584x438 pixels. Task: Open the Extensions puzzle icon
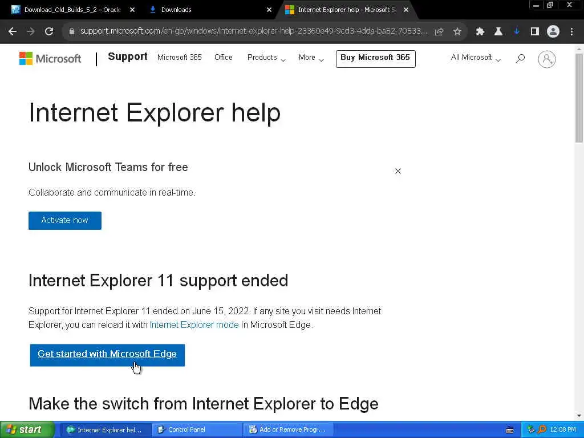tap(480, 32)
